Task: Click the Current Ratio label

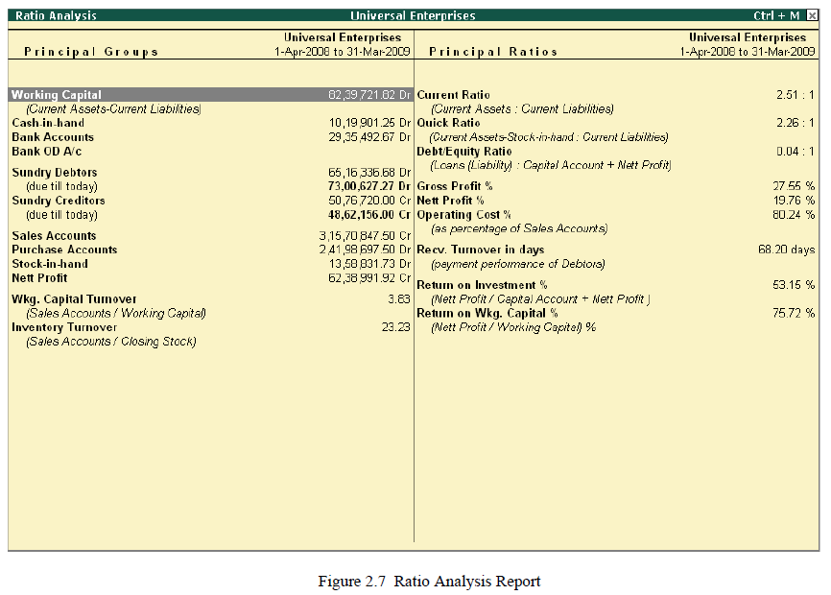Action: pos(453,95)
